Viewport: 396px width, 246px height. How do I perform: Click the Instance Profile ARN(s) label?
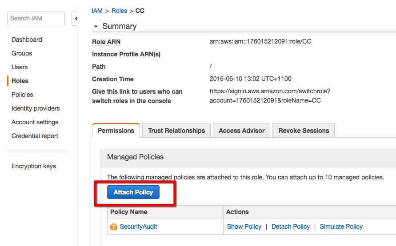tap(126, 54)
